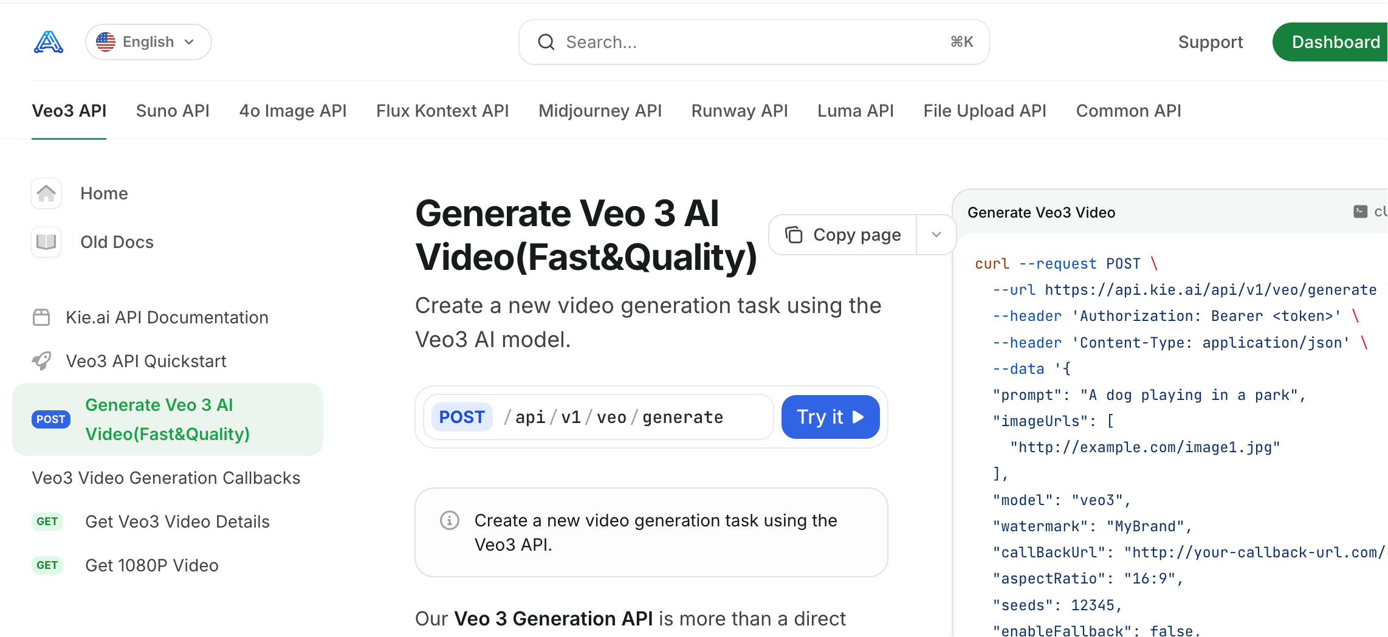Click the US flag language selector icon

[106, 42]
